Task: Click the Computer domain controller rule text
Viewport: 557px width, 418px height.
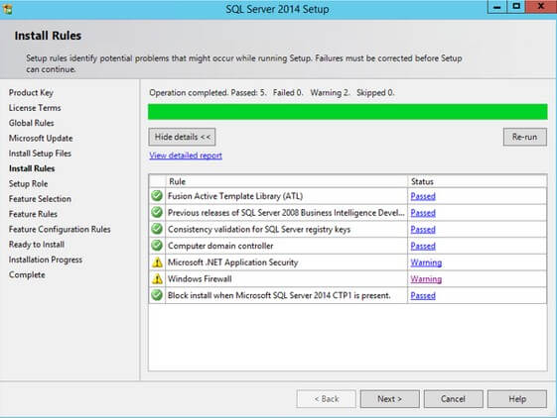Action: click(220, 246)
